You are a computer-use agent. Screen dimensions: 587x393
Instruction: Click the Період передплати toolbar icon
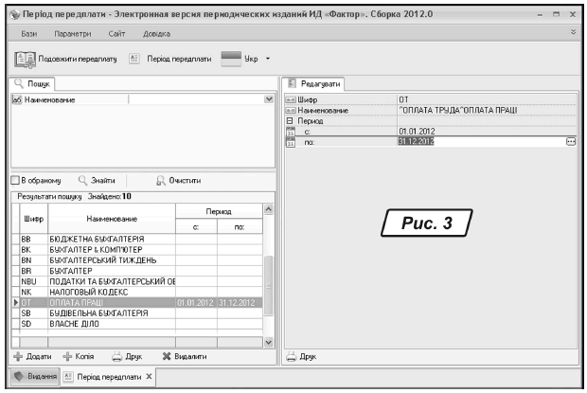pyautogui.click(x=134, y=59)
